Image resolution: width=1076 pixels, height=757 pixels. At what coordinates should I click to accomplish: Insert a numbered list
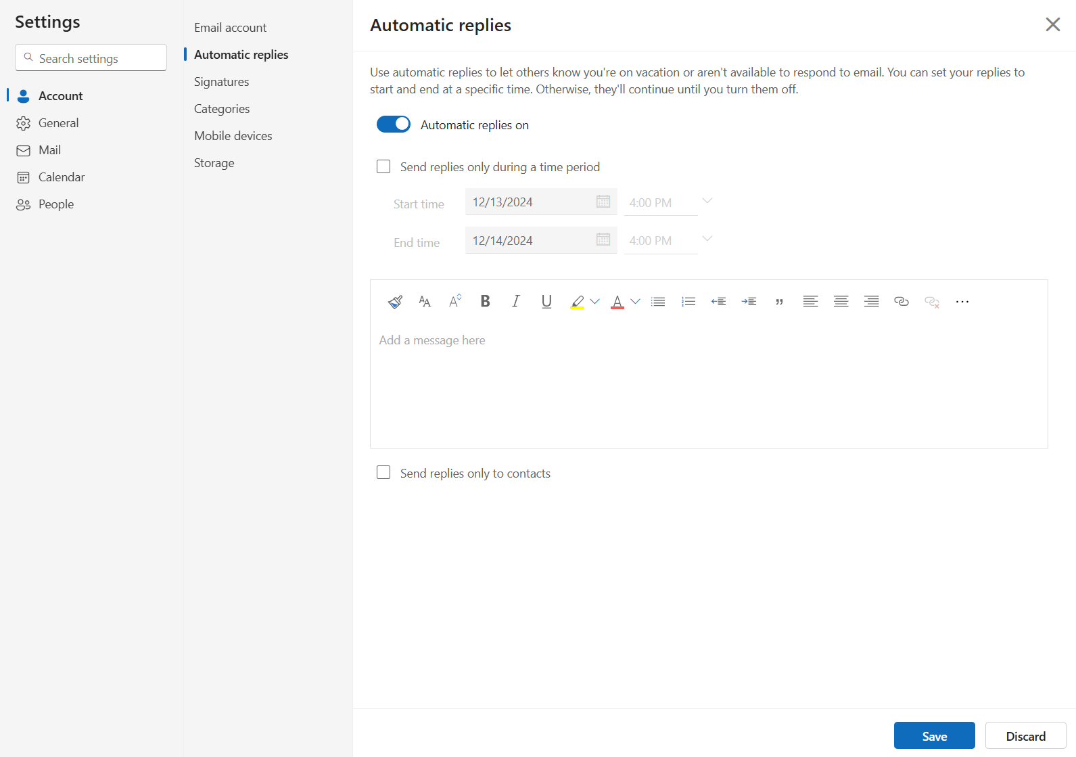(688, 302)
